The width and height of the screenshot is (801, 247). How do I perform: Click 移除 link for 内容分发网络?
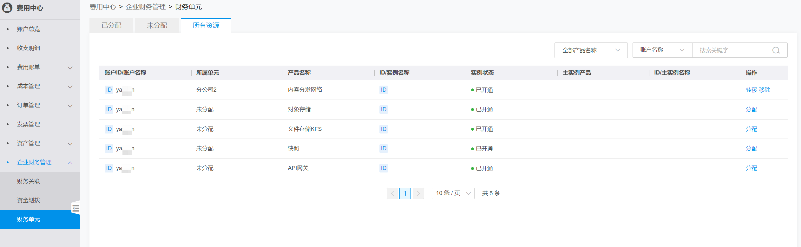(765, 90)
